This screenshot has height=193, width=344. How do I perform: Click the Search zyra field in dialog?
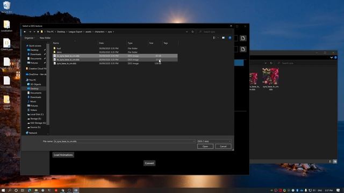214,32
